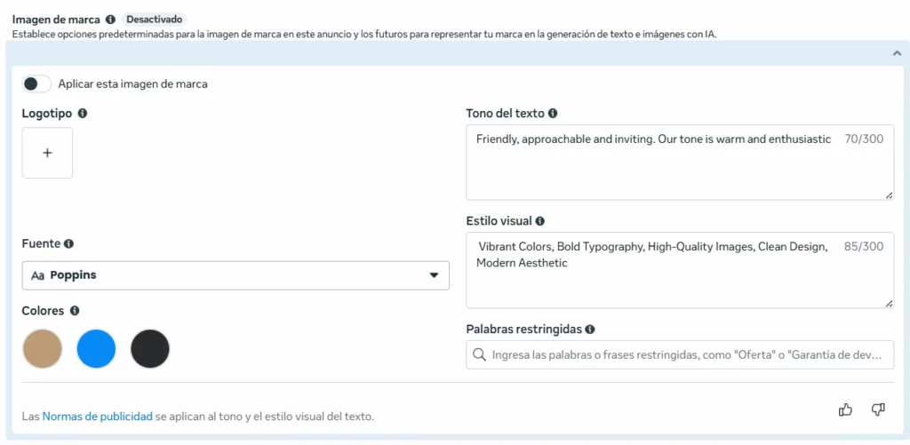Open the Poppins font dropdown
910x445 pixels.
(x=235, y=275)
